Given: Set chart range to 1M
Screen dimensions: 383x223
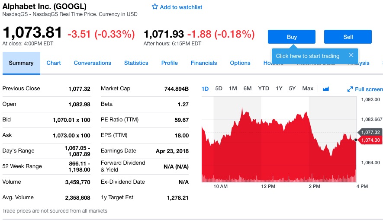Looking at the screenshot, I should [x=233, y=89].
